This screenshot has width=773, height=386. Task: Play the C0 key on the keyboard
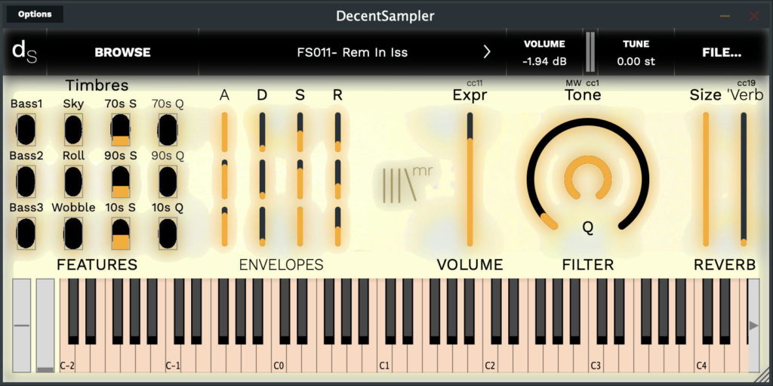(x=279, y=360)
